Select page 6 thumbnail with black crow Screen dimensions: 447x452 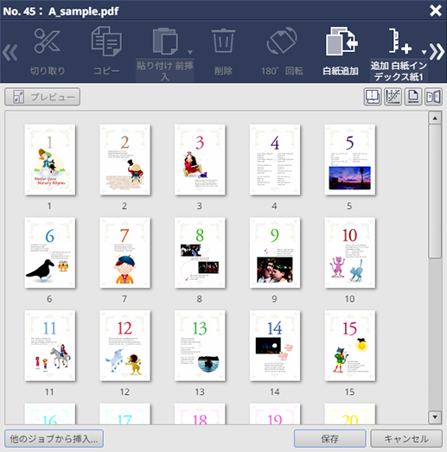pos(50,252)
